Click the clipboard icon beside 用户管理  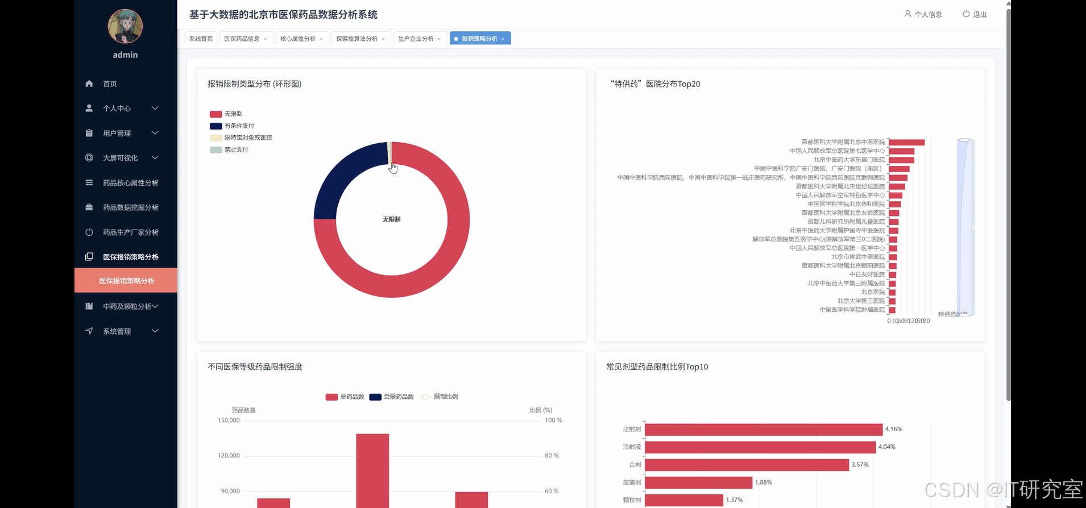(x=89, y=133)
